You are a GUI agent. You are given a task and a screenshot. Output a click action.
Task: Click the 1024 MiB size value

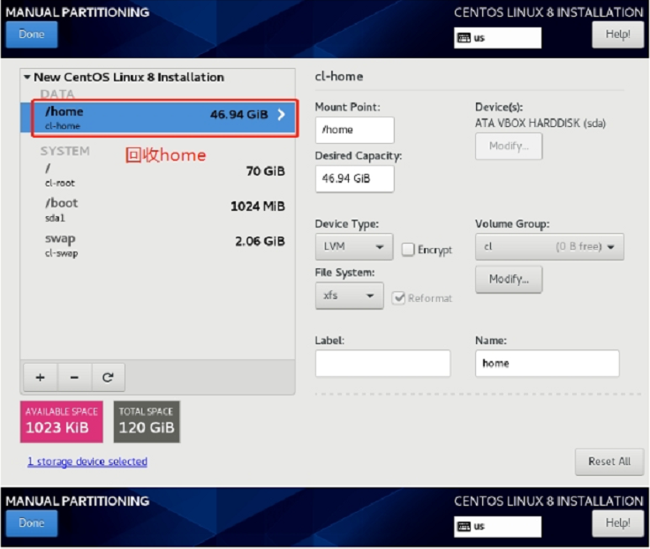coord(257,206)
